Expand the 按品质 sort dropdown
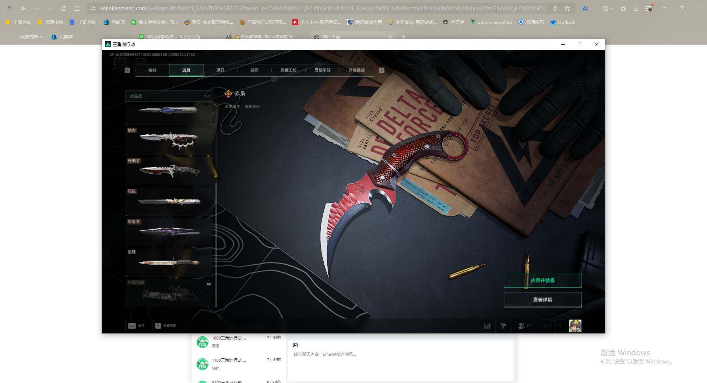707x383 pixels. [169, 96]
